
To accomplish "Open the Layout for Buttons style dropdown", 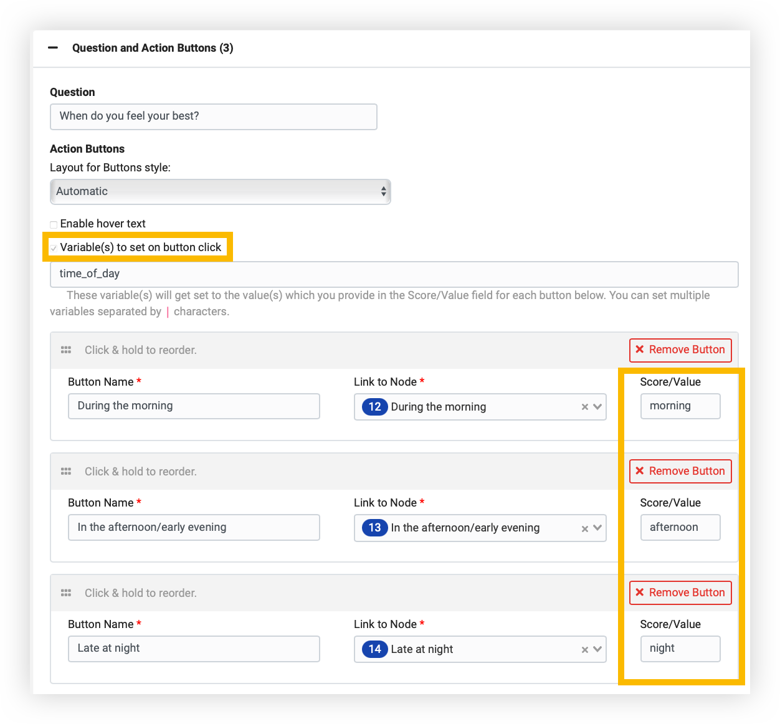I will click(x=221, y=191).
